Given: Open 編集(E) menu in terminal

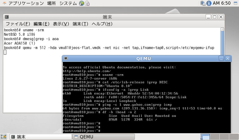Looking at the screenshot, I should coord(41,24).
